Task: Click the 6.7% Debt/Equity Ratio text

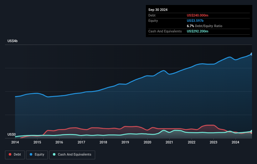Action: pyautogui.click(x=204, y=26)
